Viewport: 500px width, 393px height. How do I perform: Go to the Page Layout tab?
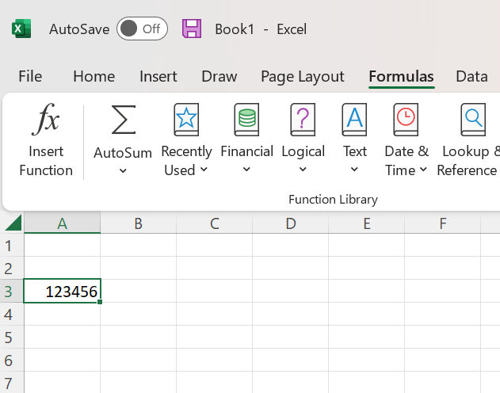tap(302, 77)
